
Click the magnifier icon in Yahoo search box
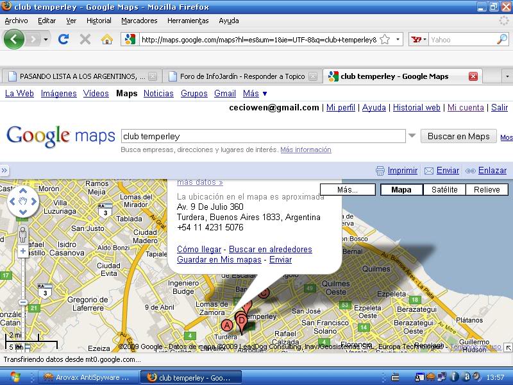pyautogui.click(x=502, y=40)
